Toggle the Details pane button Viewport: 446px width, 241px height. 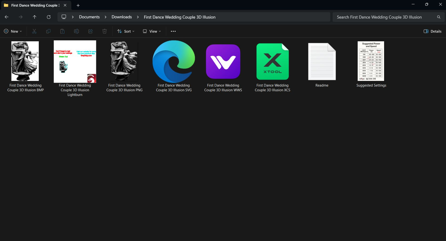pos(432,31)
